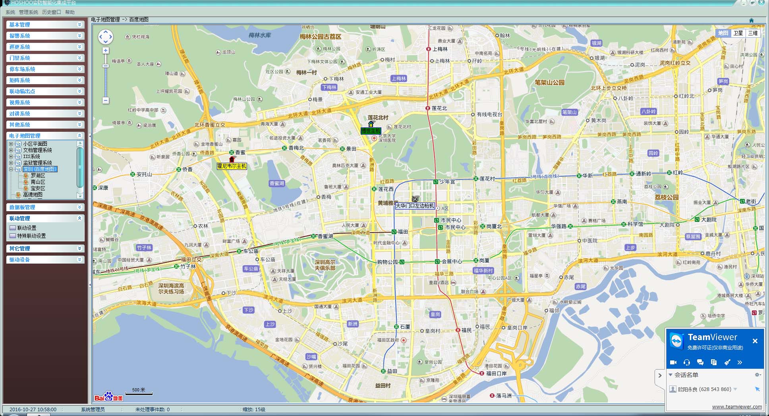This screenshot has height=416, width=769.
Task: Open the 管理系统 menu
Action: coord(29,12)
